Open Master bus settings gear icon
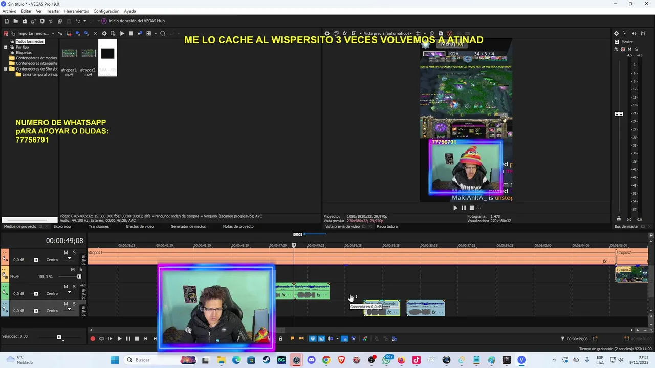 (616, 33)
